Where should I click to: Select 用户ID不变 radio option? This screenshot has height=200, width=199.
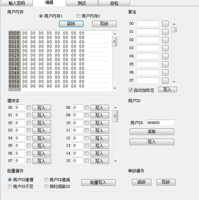[x=21, y=186]
